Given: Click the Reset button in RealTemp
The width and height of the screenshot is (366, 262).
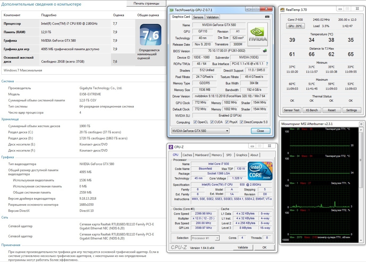Looking at the screenshot, I should [x=332, y=110].
